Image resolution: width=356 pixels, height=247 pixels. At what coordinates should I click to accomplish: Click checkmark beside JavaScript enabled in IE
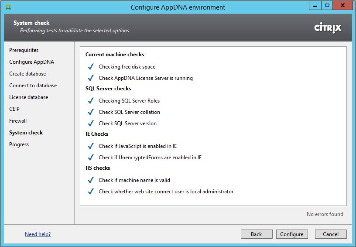[x=91, y=146]
